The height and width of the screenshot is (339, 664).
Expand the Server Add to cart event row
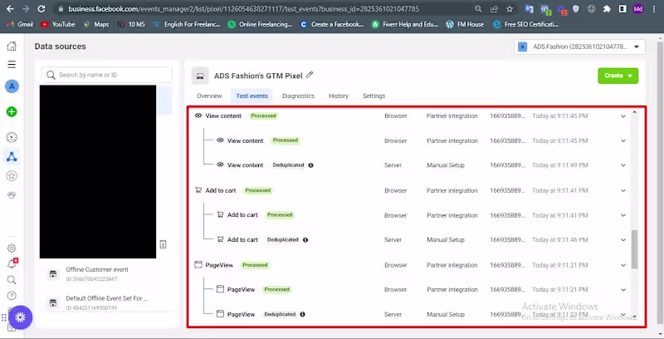pos(623,240)
